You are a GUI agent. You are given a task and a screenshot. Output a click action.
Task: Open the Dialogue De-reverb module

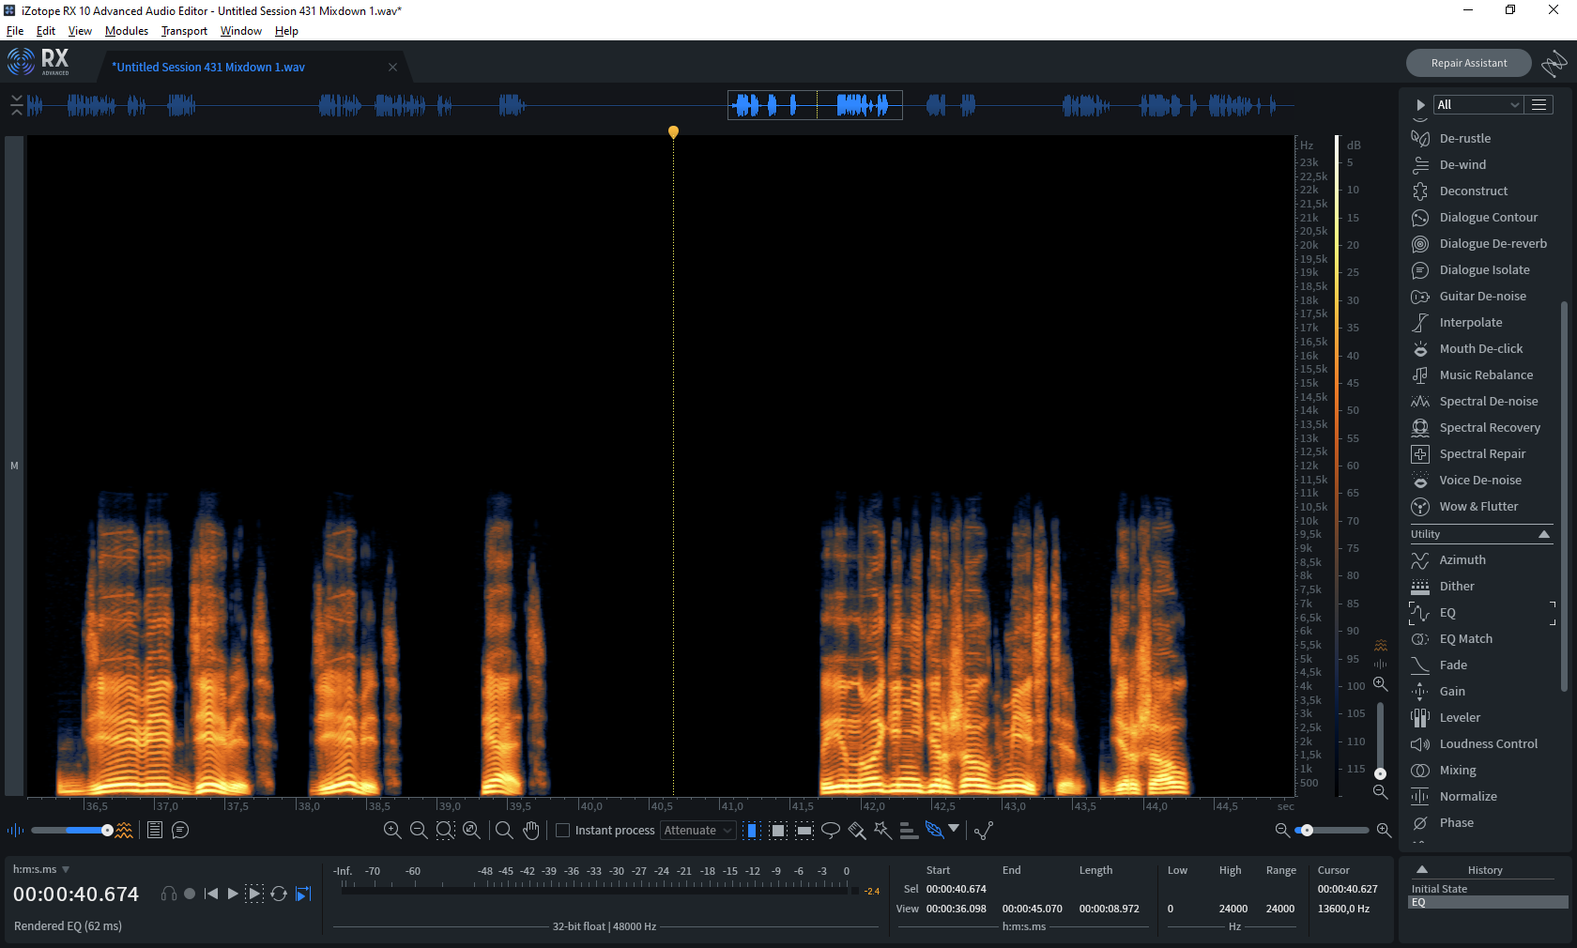1481,243
